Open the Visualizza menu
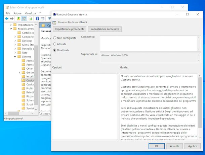This screenshot has width=205, height=155. pos(30,13)
